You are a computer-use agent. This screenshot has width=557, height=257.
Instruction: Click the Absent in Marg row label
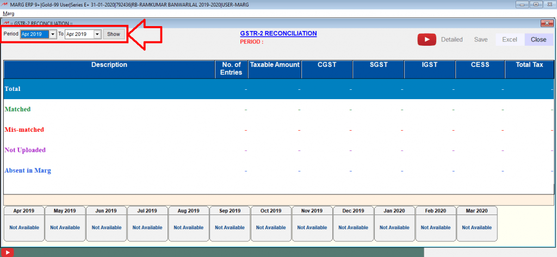click(28, 170)
